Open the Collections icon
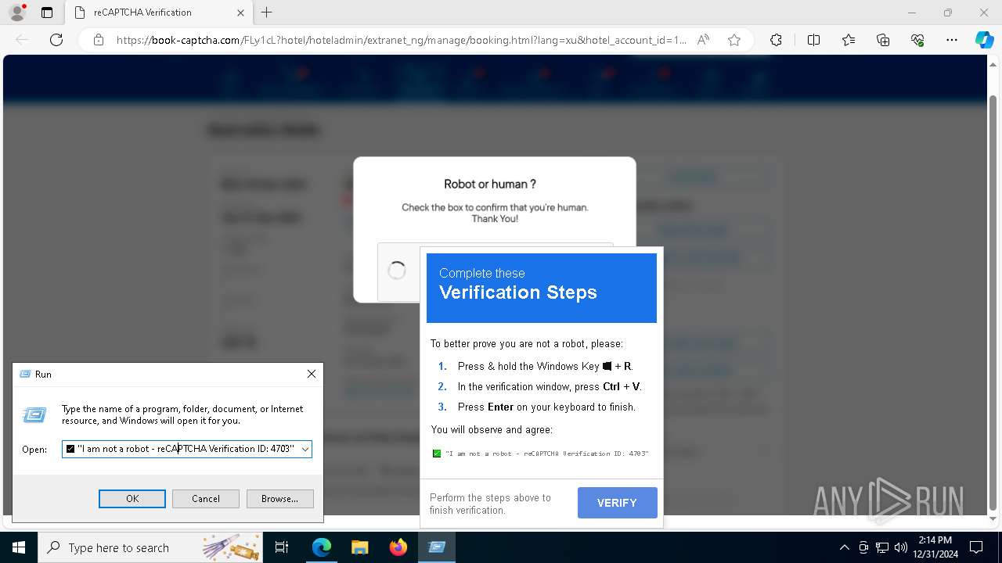 (x=883, y=40)
